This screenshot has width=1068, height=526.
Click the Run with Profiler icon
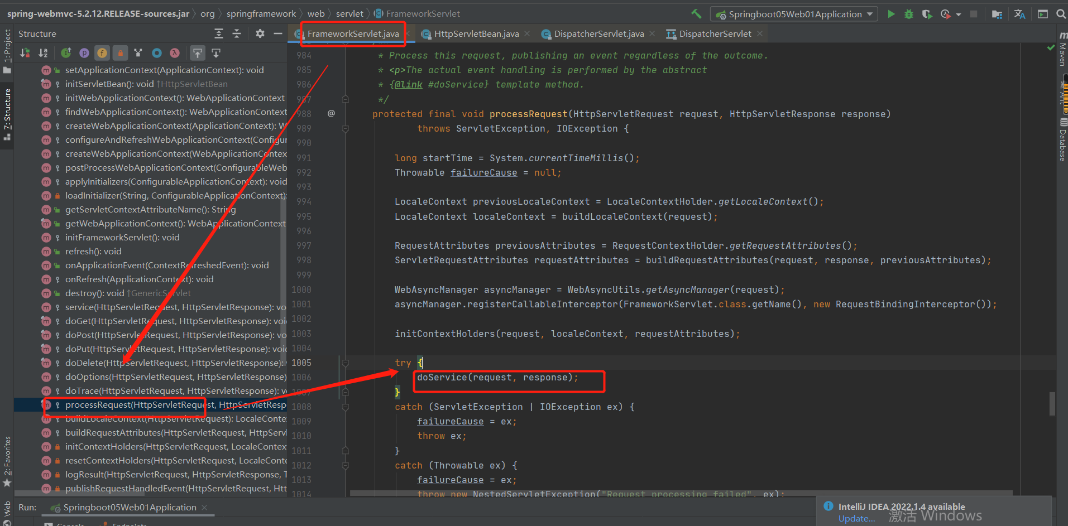(945, 14)
